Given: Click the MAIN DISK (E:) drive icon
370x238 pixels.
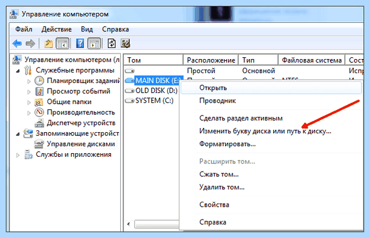Looking at the screenshot, I should point(129,81).
